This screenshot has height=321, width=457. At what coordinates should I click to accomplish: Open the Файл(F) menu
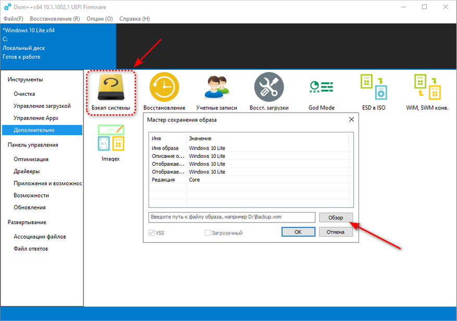[x=13, y=19]
